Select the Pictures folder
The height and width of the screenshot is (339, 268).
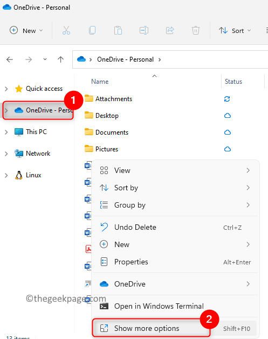coord(101,149)
